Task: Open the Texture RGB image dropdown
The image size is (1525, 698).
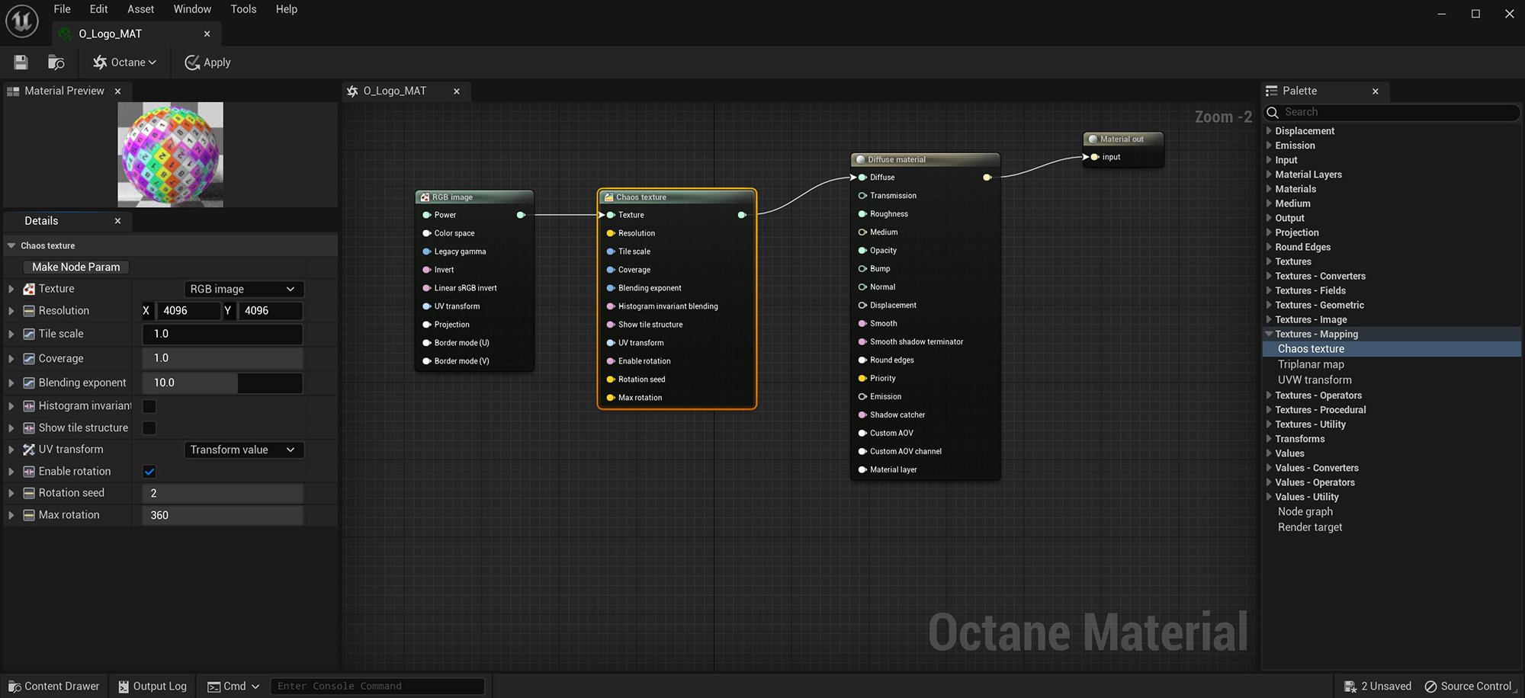Action: (244, 289)
